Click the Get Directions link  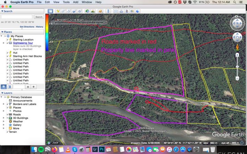tap(26, 26)
